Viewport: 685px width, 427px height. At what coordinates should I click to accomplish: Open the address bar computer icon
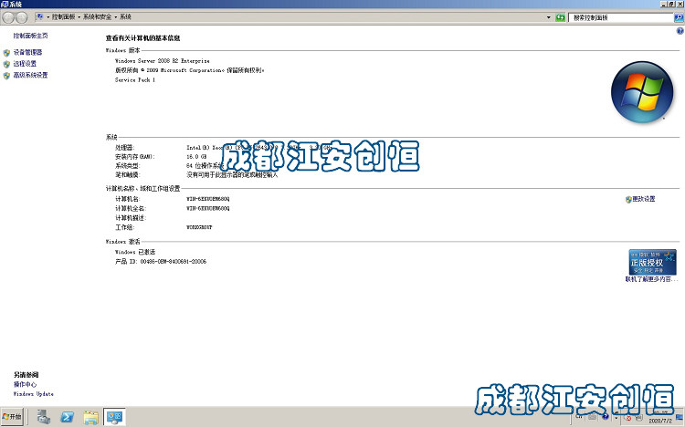(x=40, y=16)
